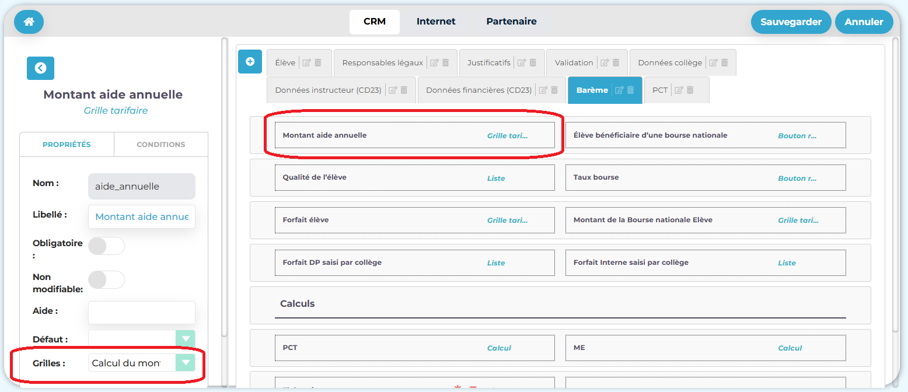The image size is (908, 392).
Task: Edit the Justificatifs tab with pencil icon
Action: (522, 63)
